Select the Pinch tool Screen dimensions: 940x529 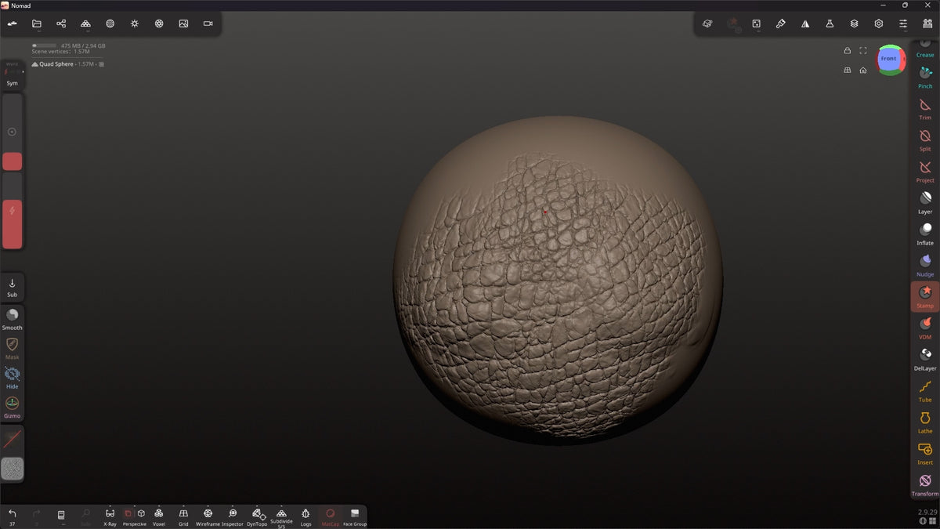click(x=925, y=76)
